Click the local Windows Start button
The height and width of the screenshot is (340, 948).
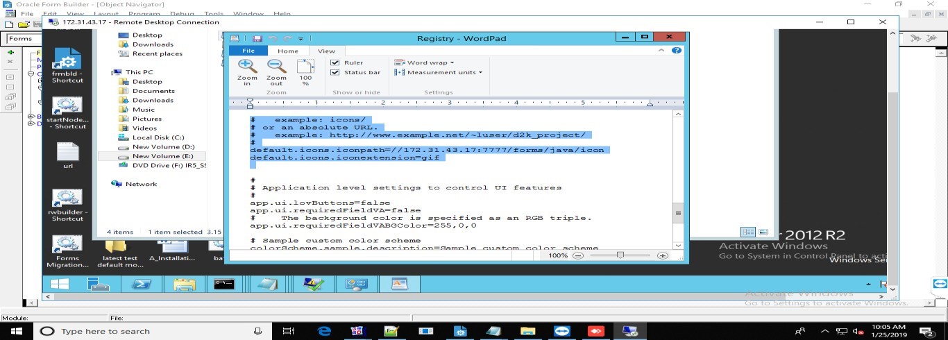click(16, 331)
